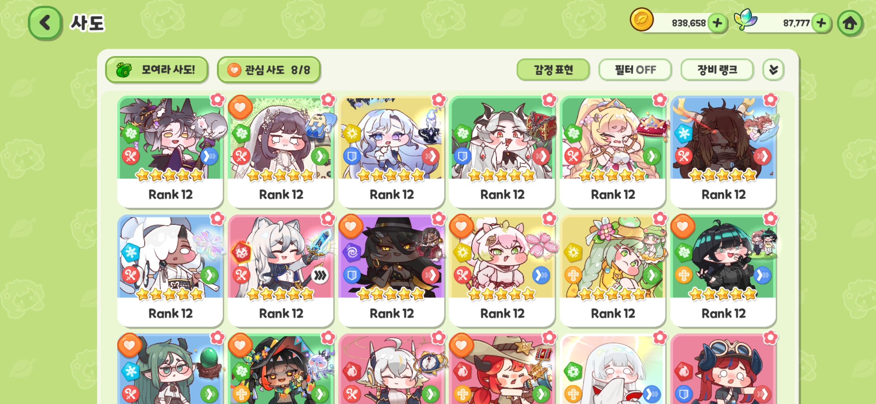Tap the gold coin currency icon
The image size is (876, 404).
642,19
